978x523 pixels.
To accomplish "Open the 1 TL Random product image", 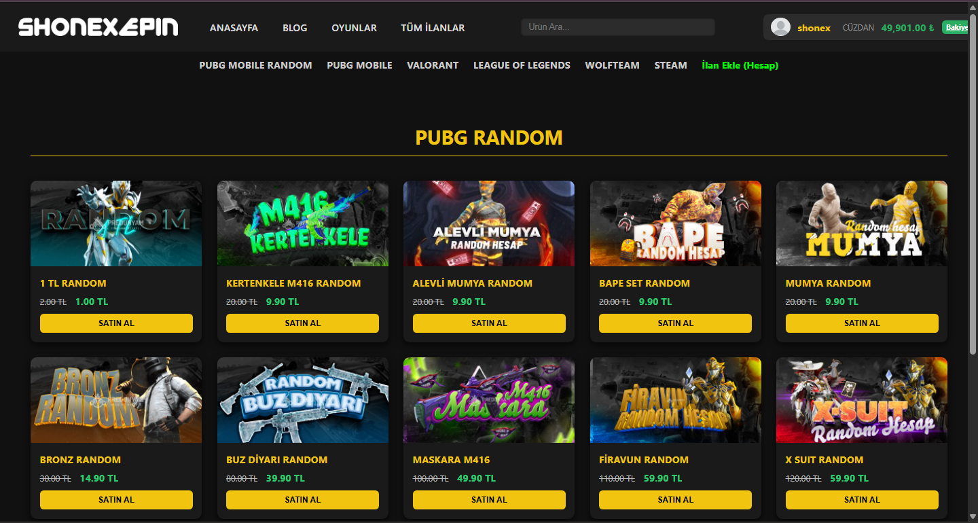I will pyautogui.click(x=116, y=223).
